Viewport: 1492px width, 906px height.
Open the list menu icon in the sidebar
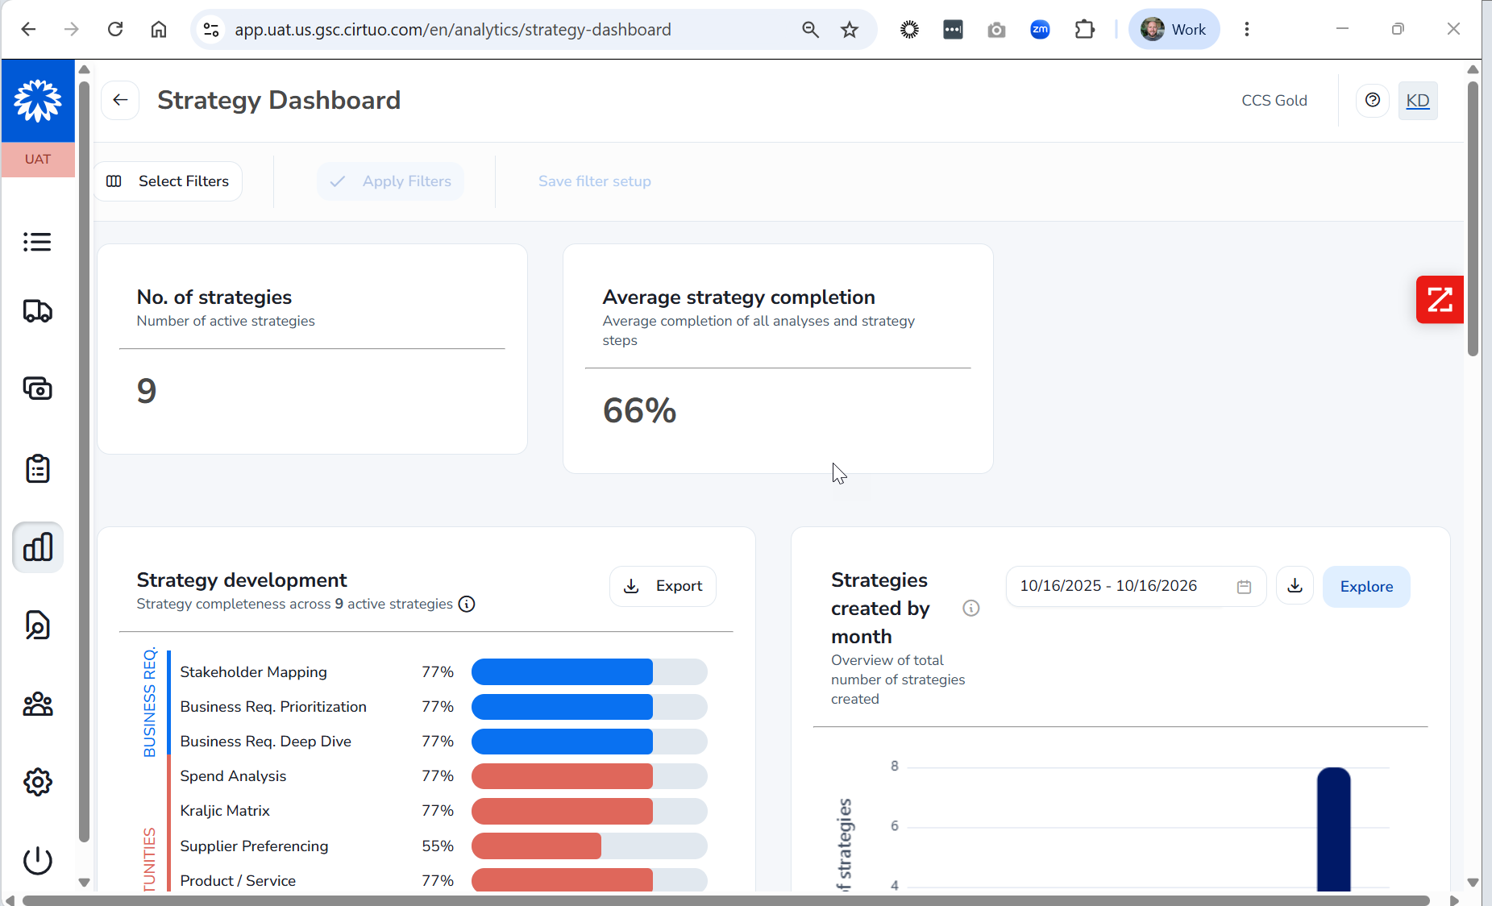(x=37, y=242)
